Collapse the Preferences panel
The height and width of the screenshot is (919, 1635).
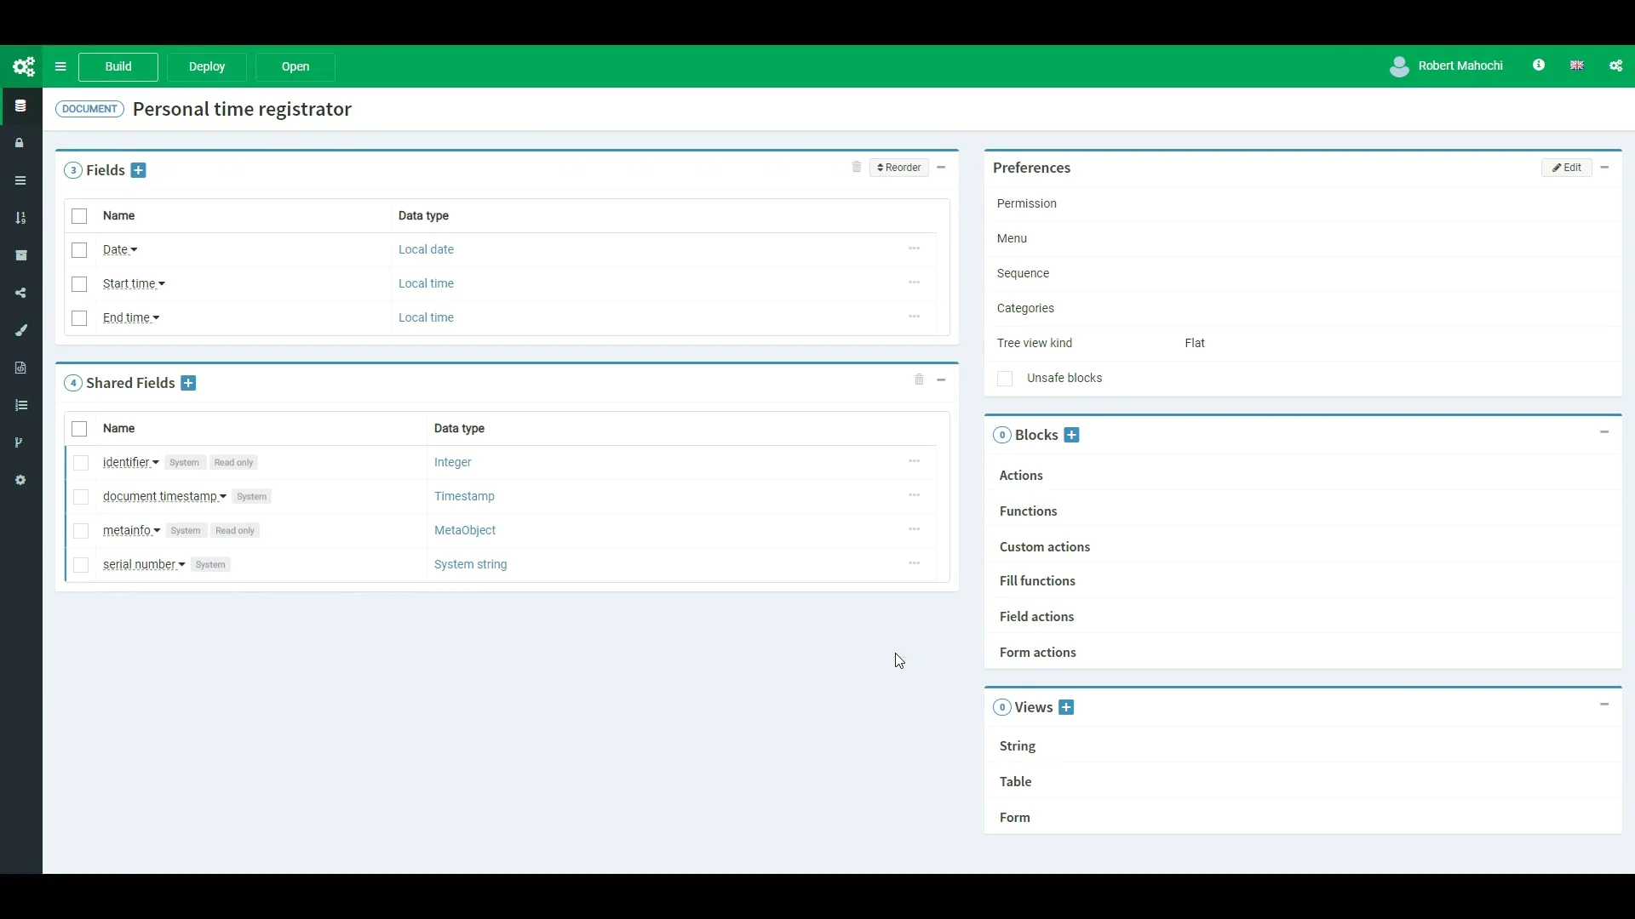1606,168
